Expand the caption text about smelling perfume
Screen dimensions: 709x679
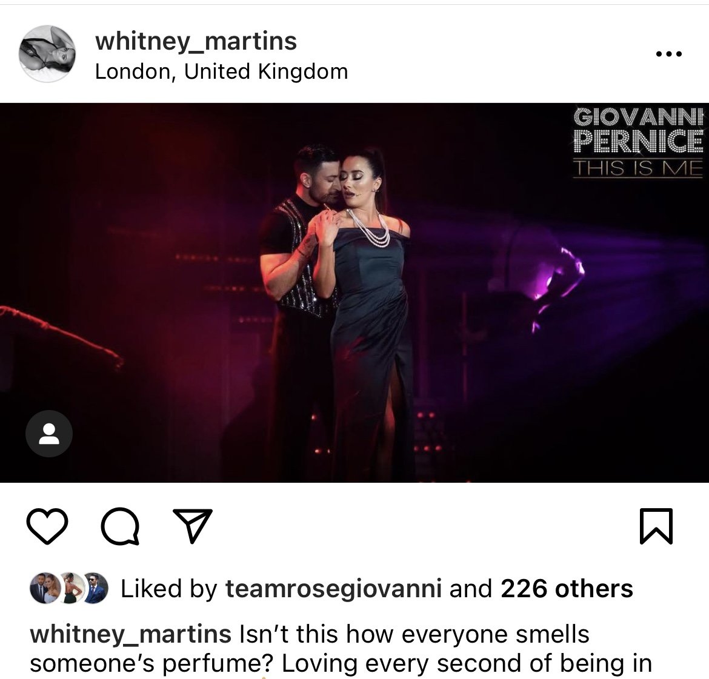click(x=341, y=649)
